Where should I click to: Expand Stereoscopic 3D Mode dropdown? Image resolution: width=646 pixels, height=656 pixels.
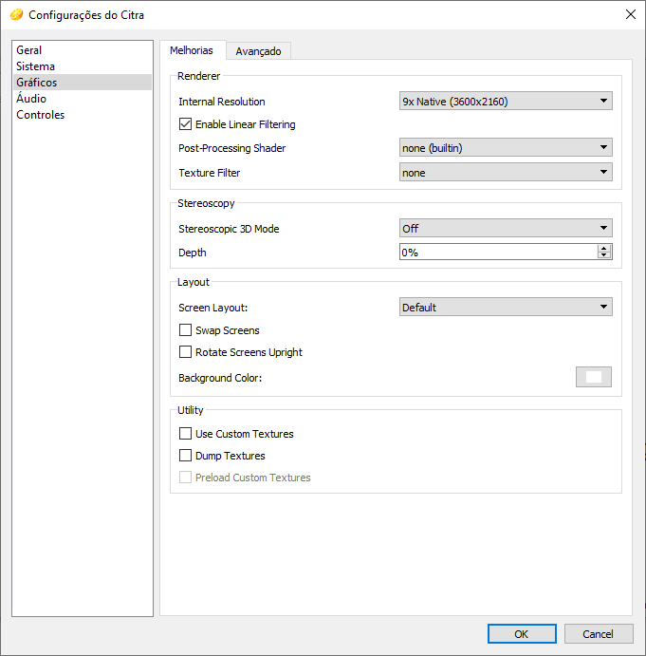pyautogui.click(x=506, y=229)
